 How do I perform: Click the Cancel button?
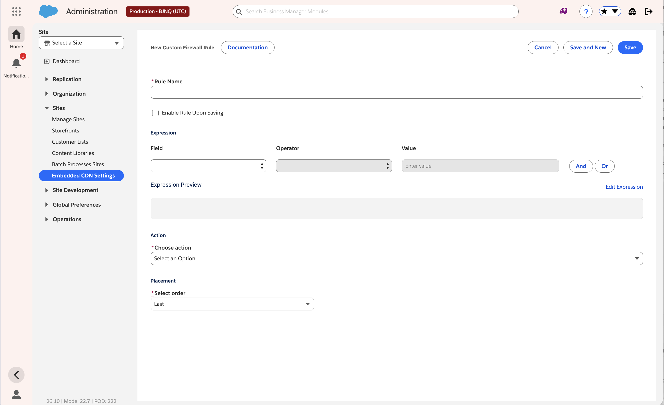point(543,48)
